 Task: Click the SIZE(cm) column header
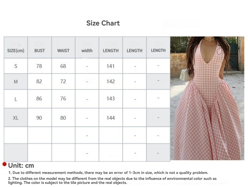pyautogui.click(x=16, y=51)
